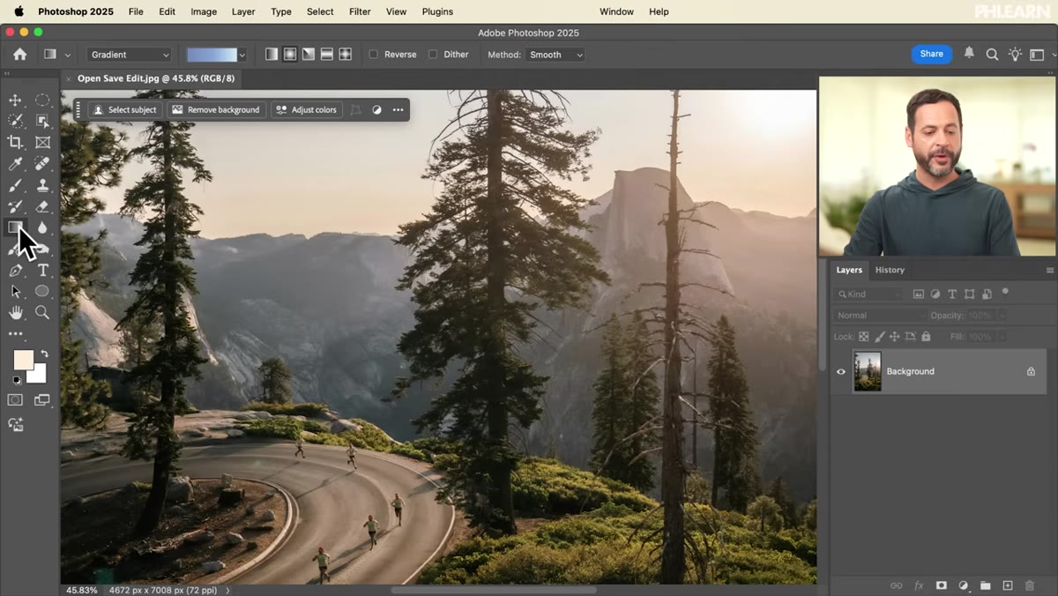
Task: Choose the Diamond gradient type
Action: [346, 54]
